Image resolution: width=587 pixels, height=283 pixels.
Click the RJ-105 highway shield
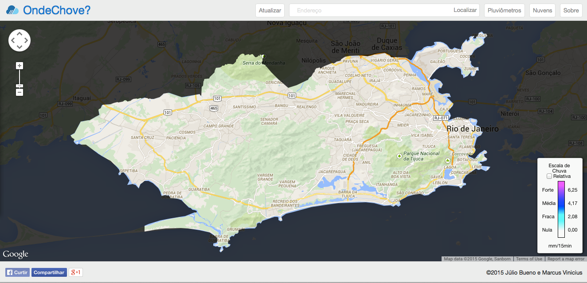click(193, 86)
